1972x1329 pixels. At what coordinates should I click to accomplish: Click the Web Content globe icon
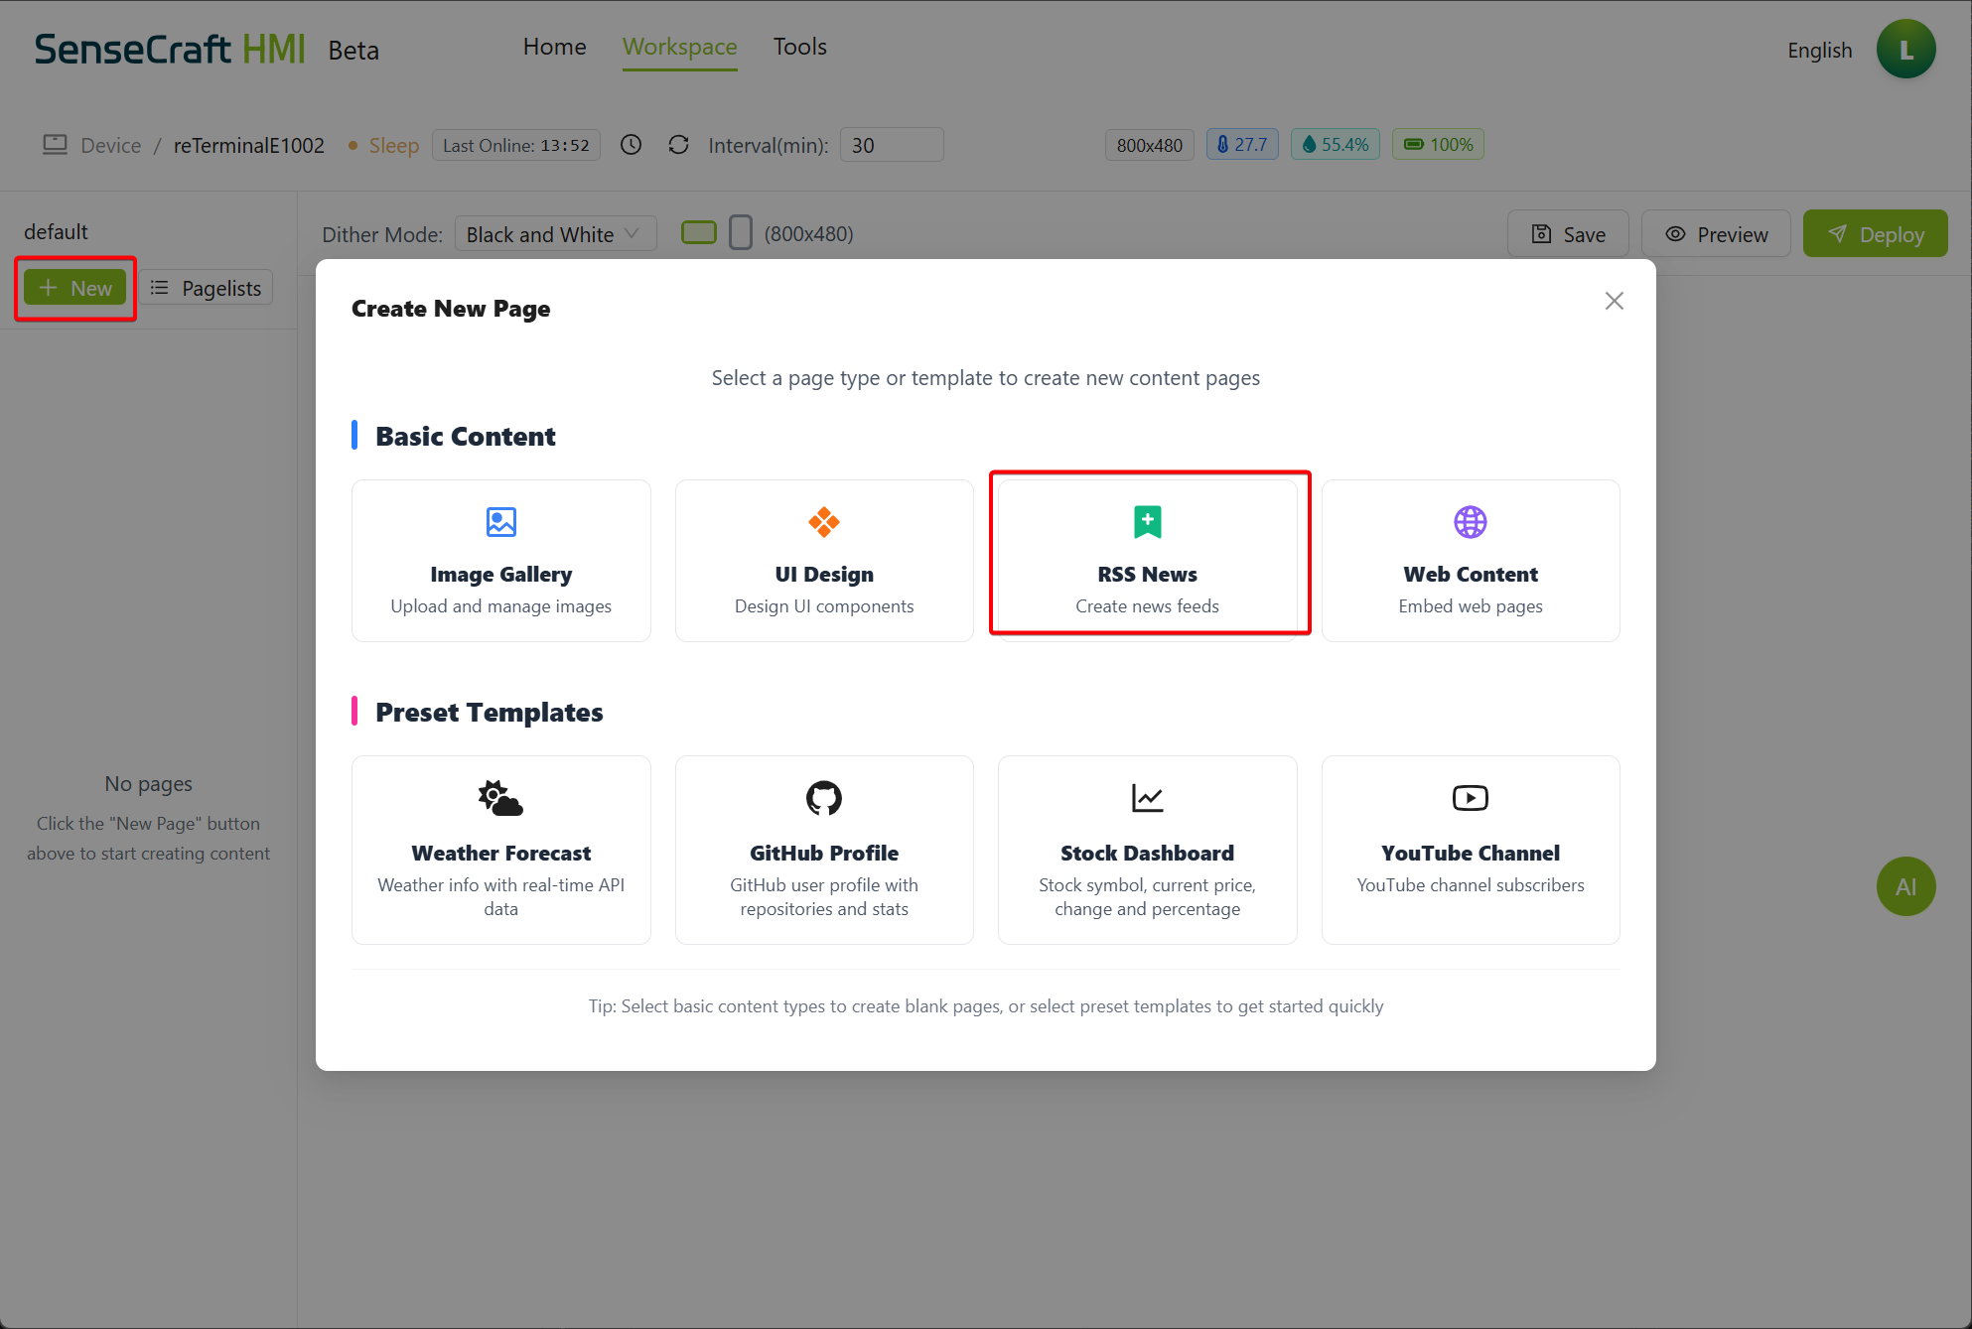coord(1470,522)
